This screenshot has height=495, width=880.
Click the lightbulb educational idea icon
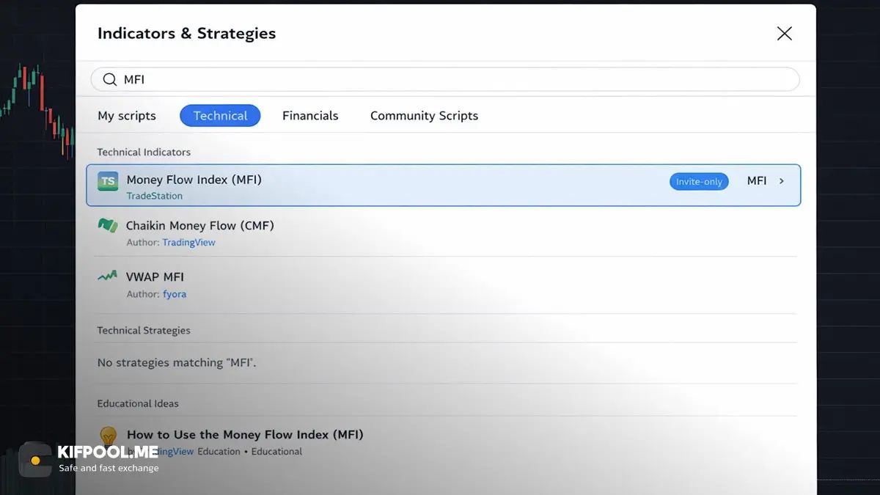pyautogui.click(x=108, y=436)
